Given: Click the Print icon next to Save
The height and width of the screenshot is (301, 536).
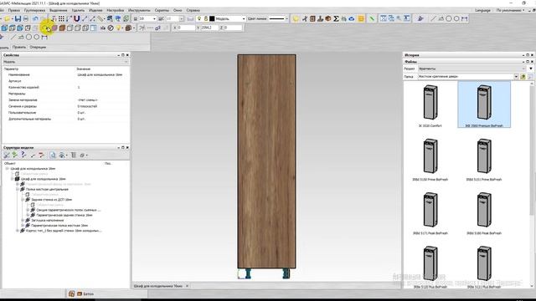Looking at the screenshot, I should coord(26,18).
